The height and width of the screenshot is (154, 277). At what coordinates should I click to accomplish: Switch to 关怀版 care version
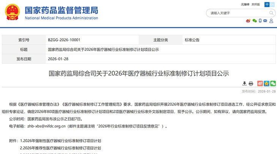[x=256, y=5]
